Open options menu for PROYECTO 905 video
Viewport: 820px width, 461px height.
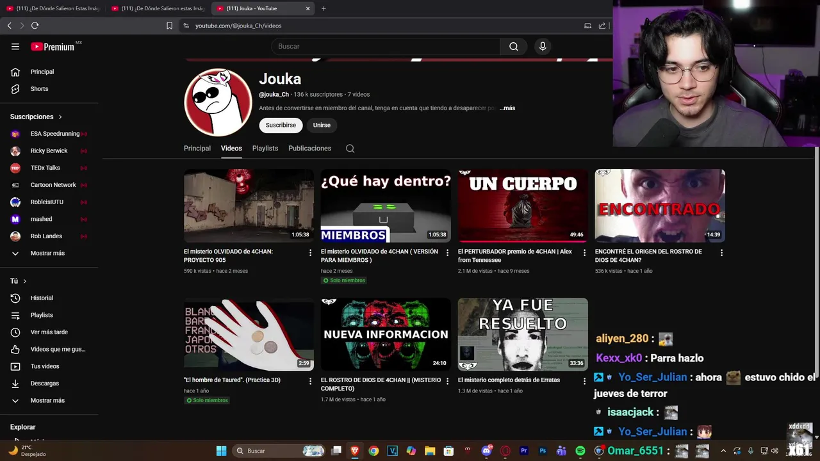tap(310, 253)
